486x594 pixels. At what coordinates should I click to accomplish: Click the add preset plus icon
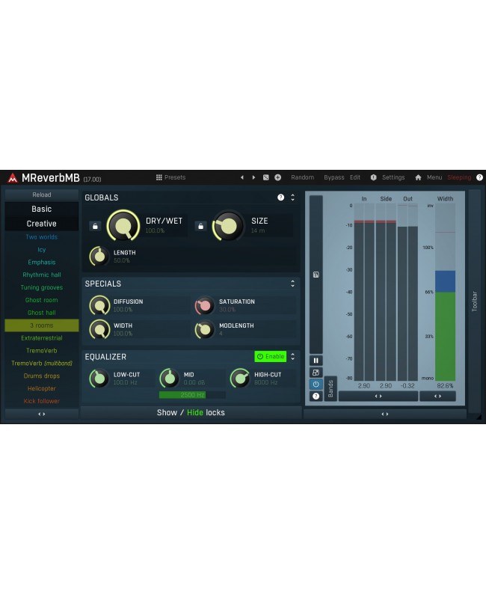pos(277,177)
